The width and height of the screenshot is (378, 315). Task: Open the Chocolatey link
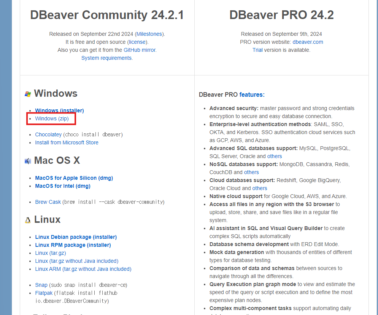click(48, 134)
